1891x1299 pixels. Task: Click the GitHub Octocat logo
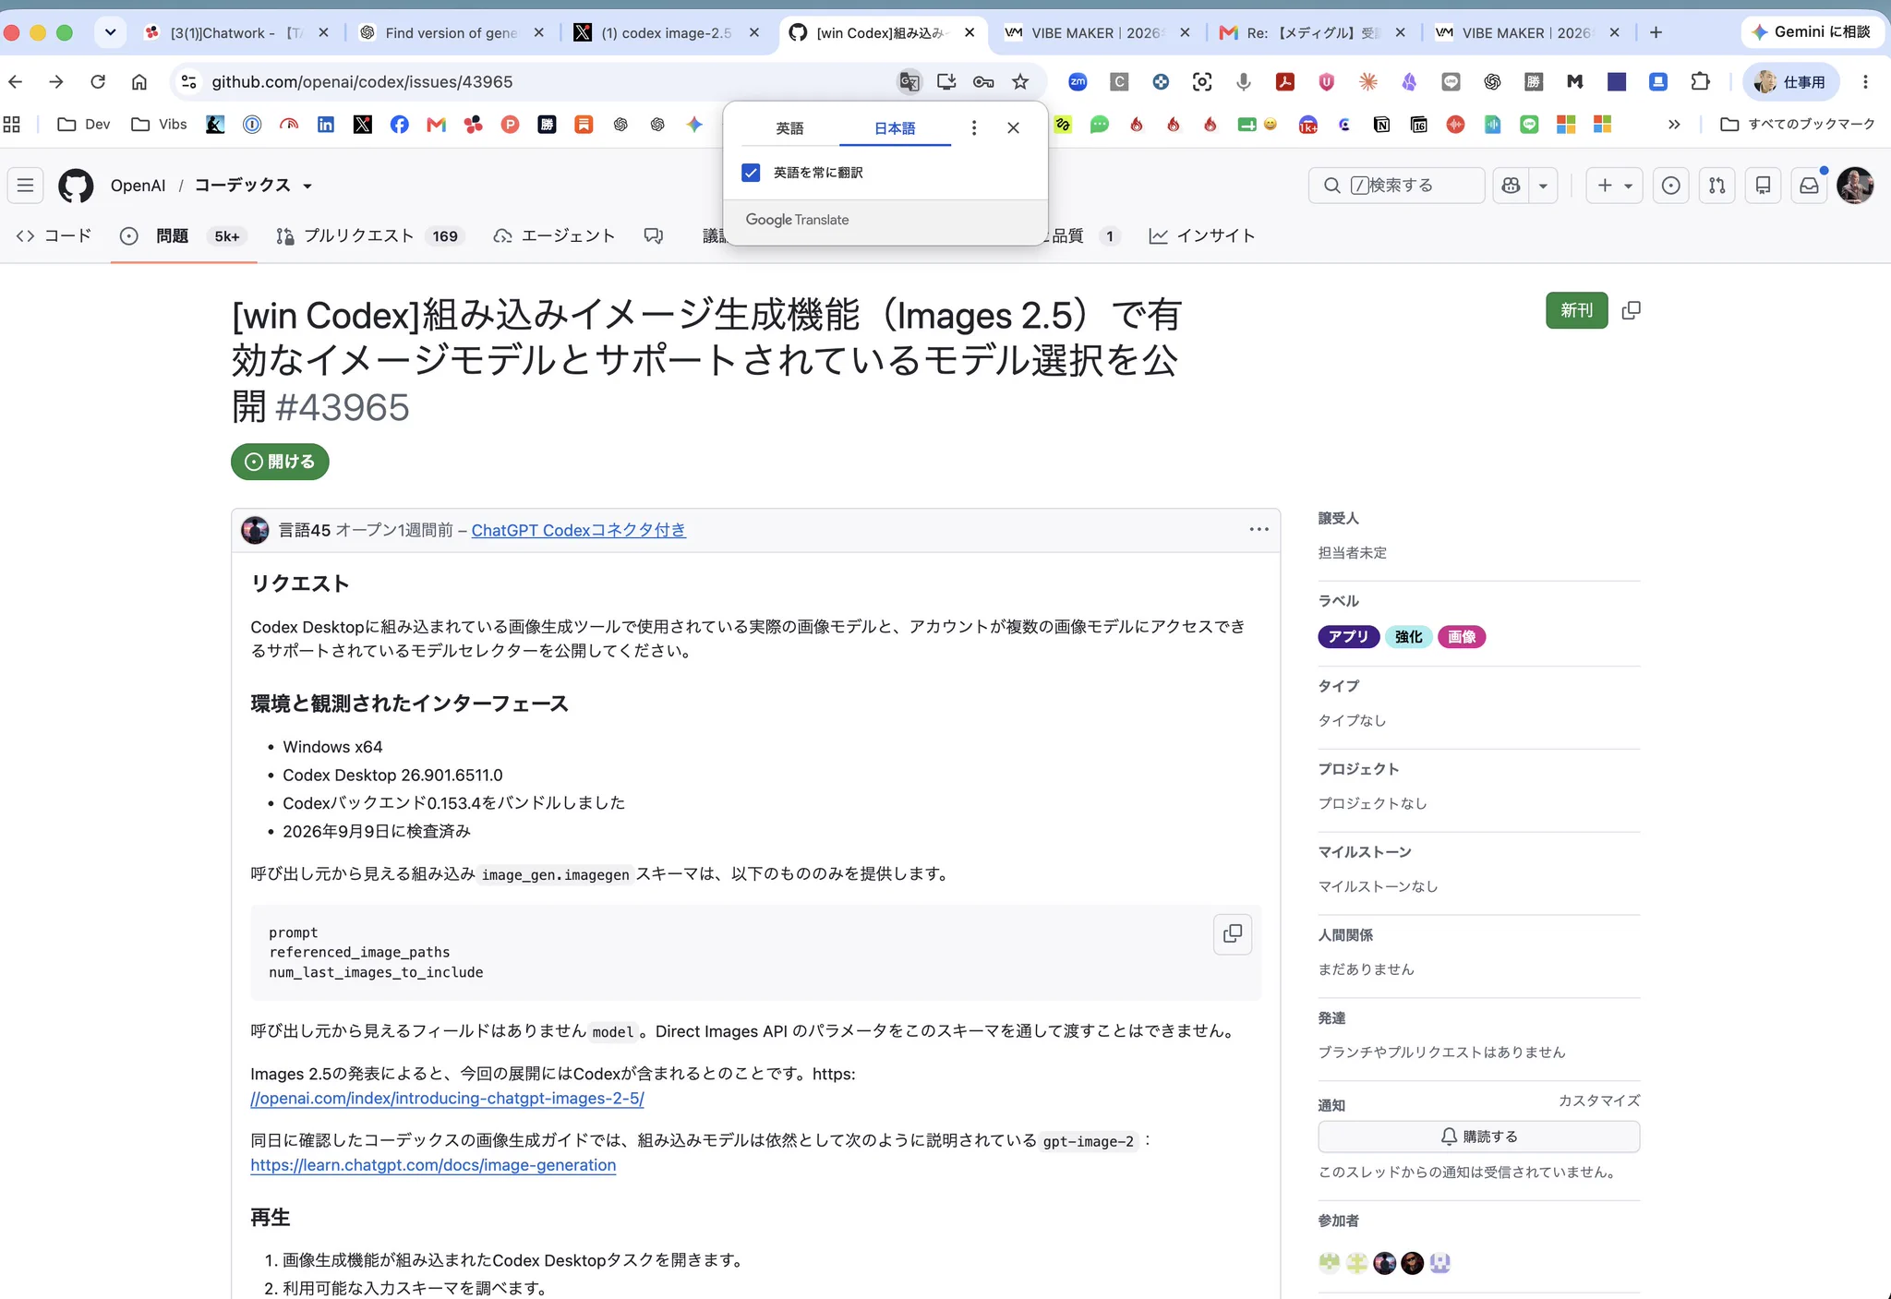[76, 186]
